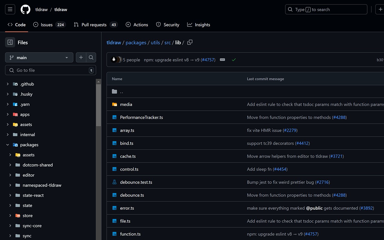Viewport: 384px width, 240px height.
Task: Open the Insights tab
Action: [x=199, y=25]
